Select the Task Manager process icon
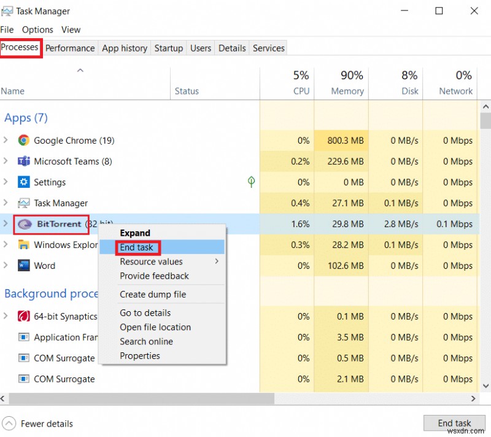 [23, 203]
